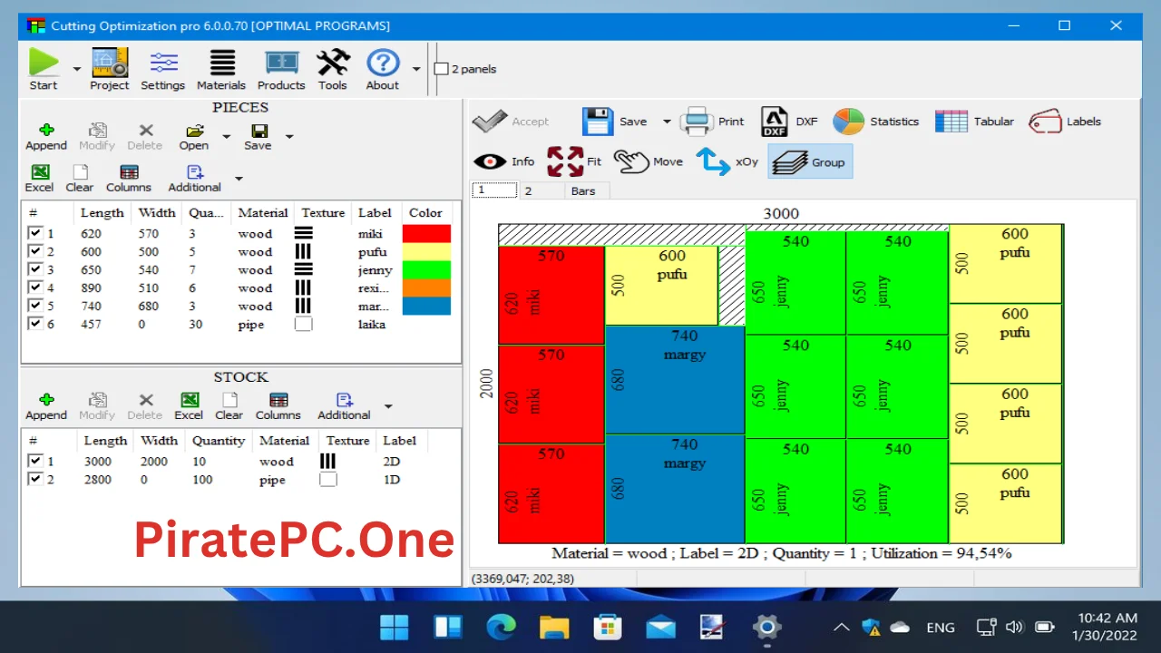The height and width of the screenshot is (653, 1161).
Task: Open the Tabular view
Action: pos(974,122)
